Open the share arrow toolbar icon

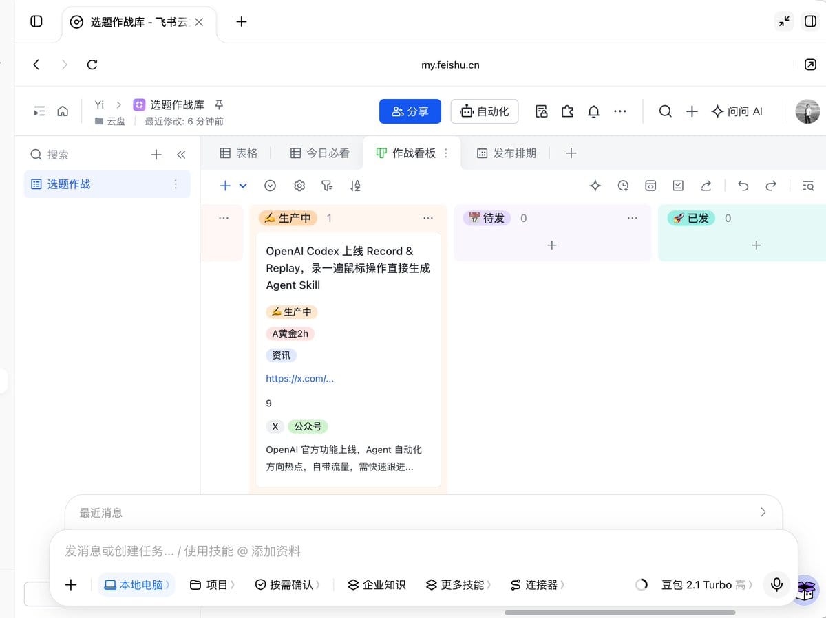(x=706, y=186)
